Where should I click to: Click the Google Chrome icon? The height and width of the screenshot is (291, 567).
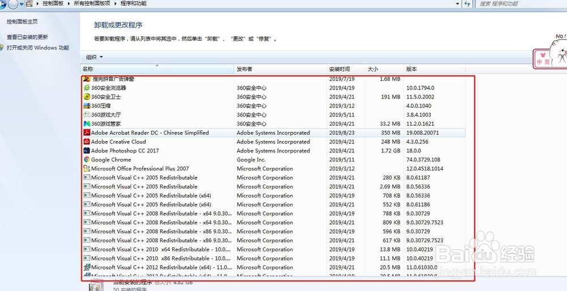click(x=87, y=160)
